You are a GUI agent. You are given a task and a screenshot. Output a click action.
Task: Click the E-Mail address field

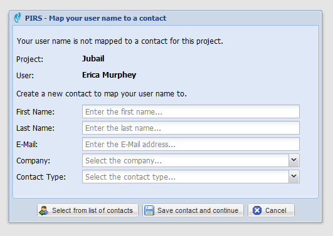(191, 144)
